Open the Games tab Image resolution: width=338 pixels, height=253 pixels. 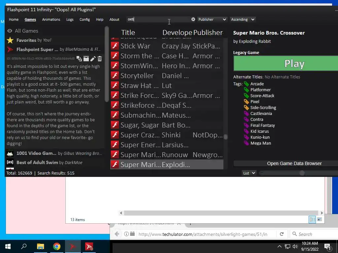30,19
